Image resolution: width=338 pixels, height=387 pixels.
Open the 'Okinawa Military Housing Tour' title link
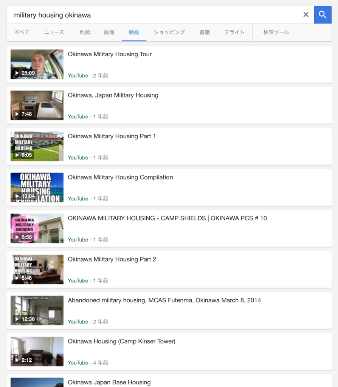click(110, 54)
